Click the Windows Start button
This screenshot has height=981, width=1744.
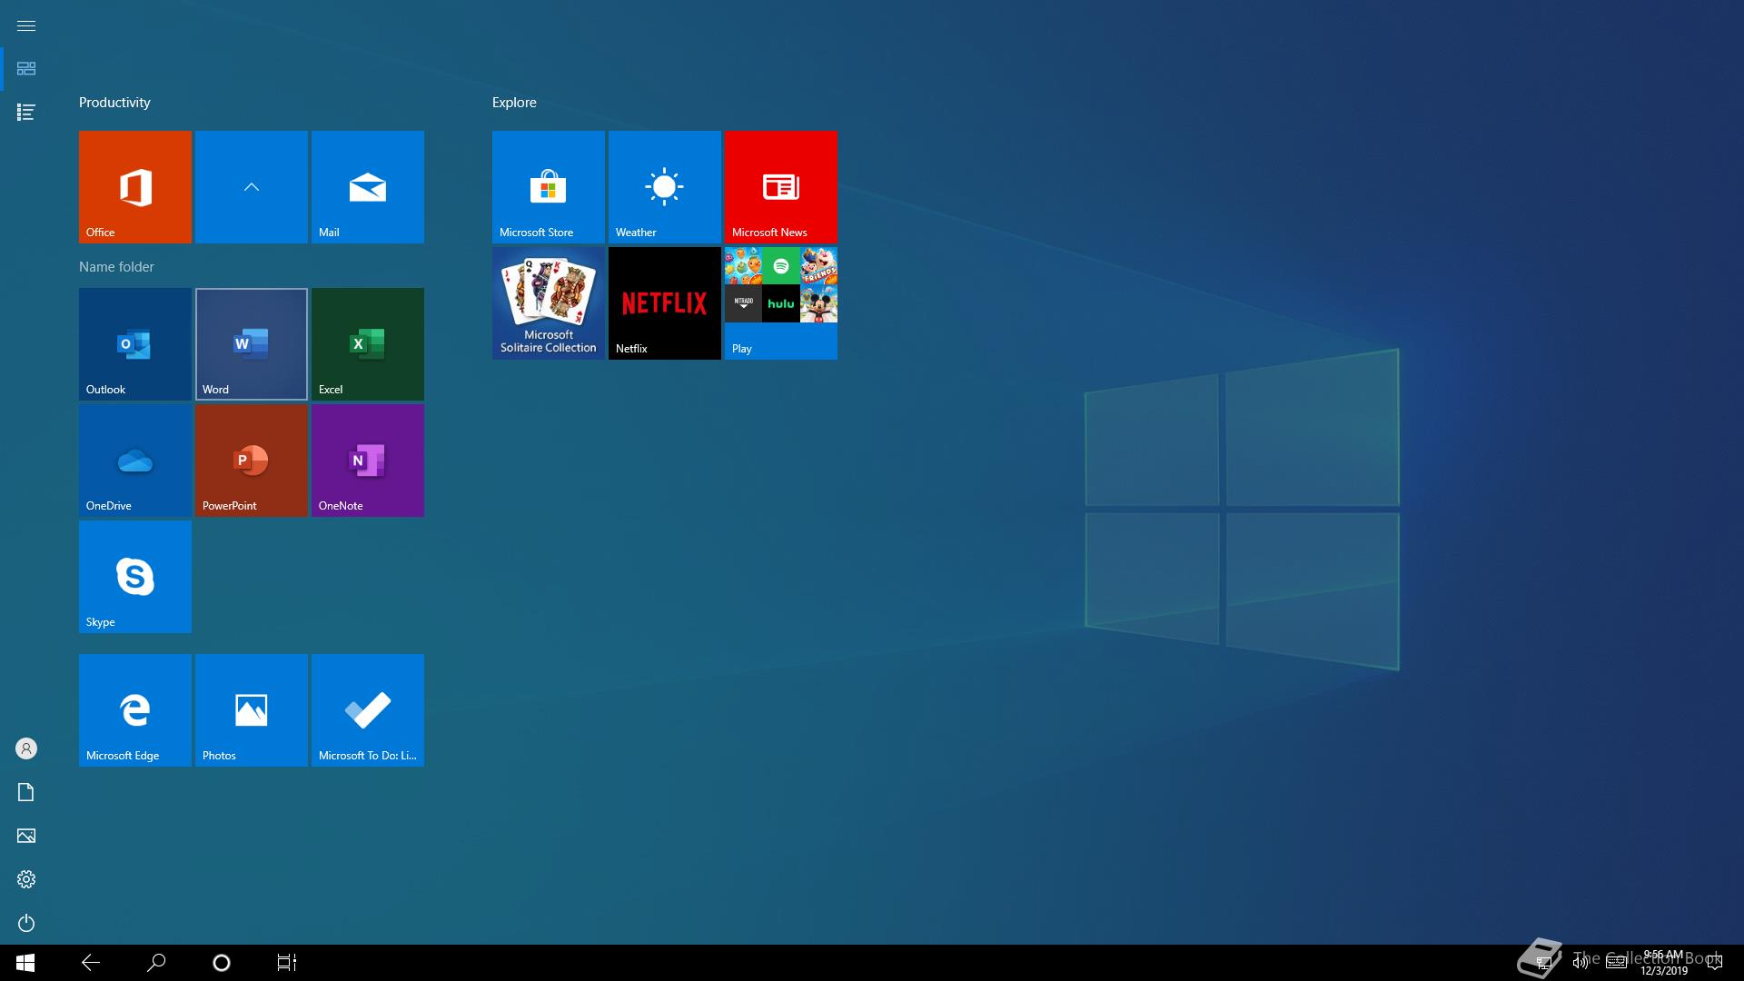click(25, 963)
